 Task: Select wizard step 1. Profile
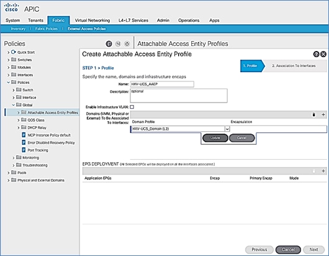point(252,66)
